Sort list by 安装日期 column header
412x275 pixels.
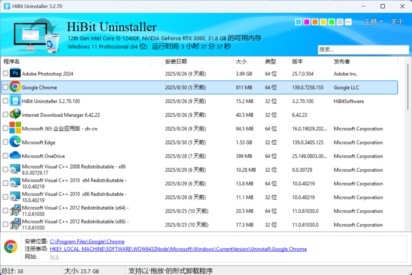click(176, 62)
